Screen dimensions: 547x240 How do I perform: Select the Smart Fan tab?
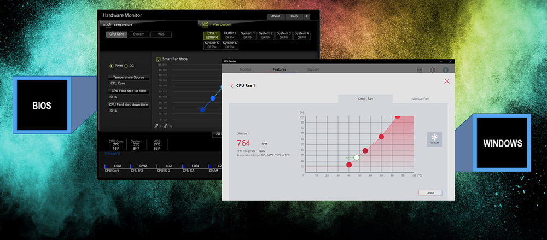[x=365, y=99]
